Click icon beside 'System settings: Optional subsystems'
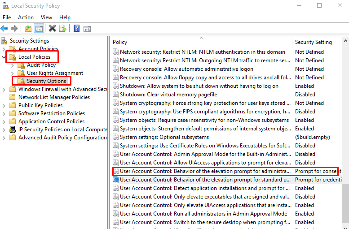Viewport: 349px width, 229px height. [x=115, y=137]
